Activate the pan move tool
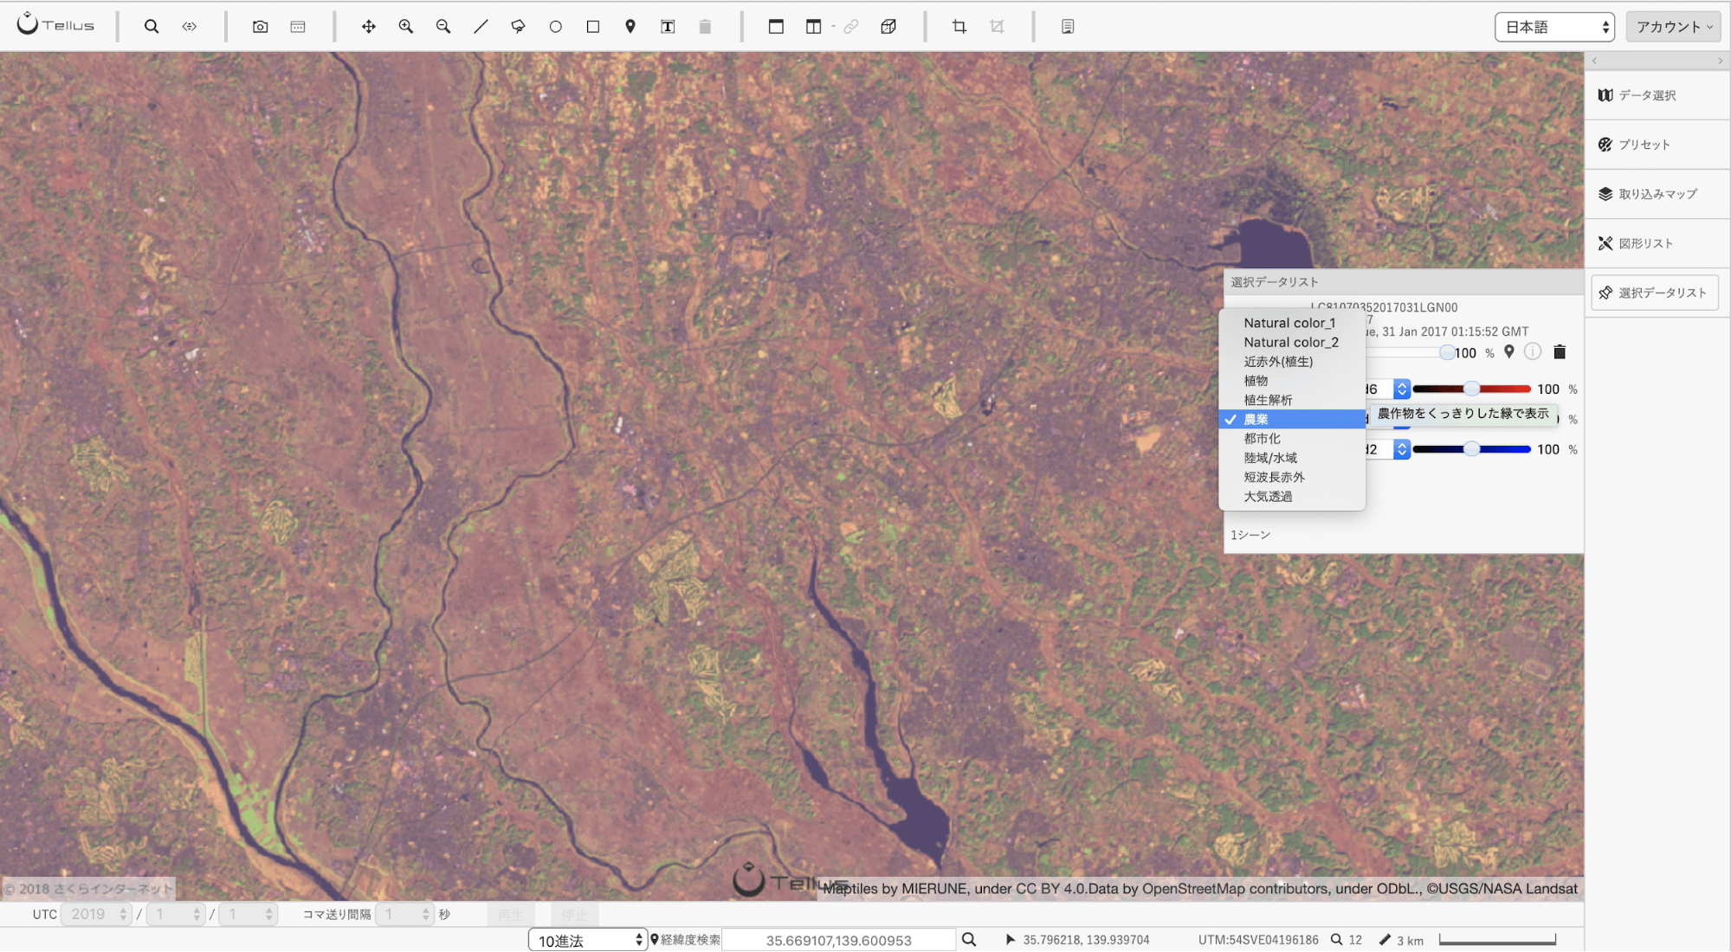 point(369,27)
